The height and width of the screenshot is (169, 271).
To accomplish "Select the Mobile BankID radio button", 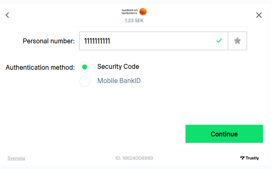I will pos(85,81).
